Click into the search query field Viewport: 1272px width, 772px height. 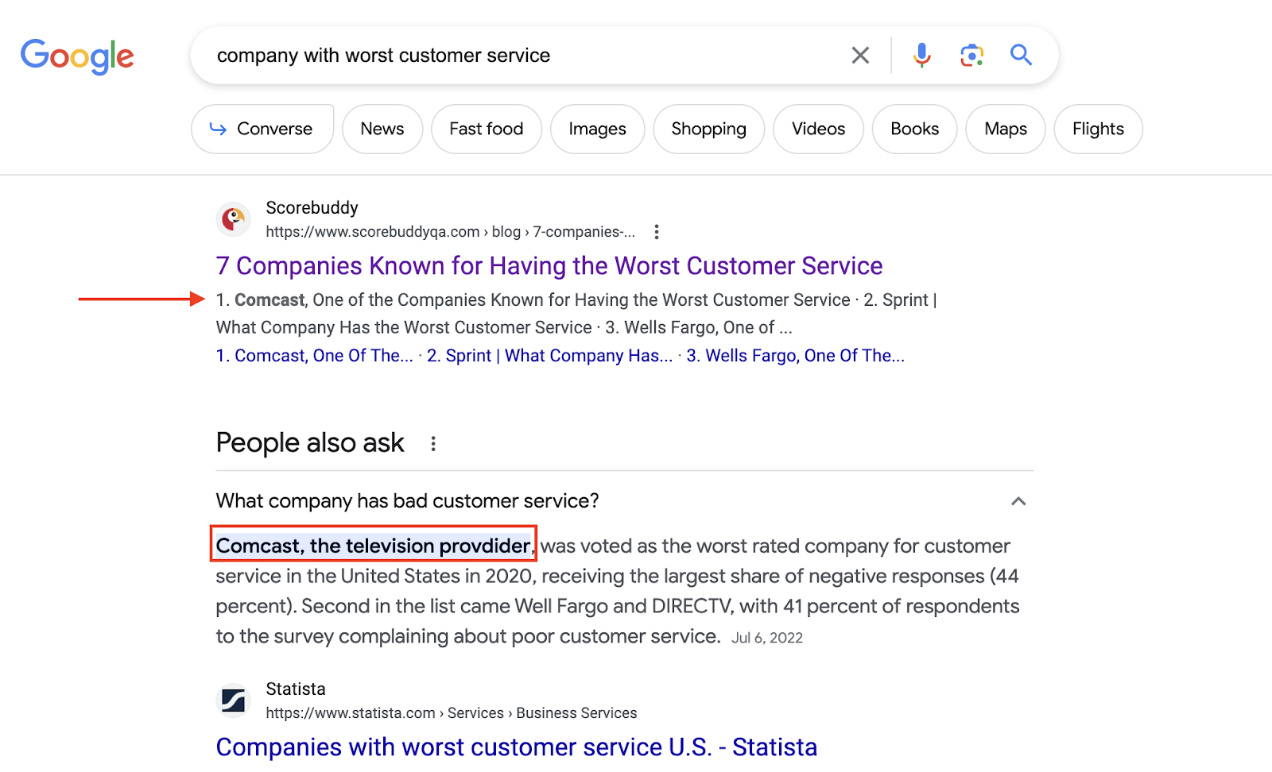517,56
